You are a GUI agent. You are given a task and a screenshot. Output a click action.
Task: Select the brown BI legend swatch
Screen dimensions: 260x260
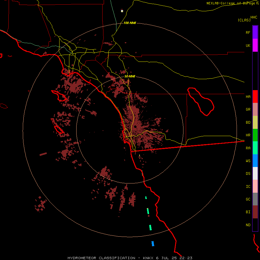click(x=255, y=212)
